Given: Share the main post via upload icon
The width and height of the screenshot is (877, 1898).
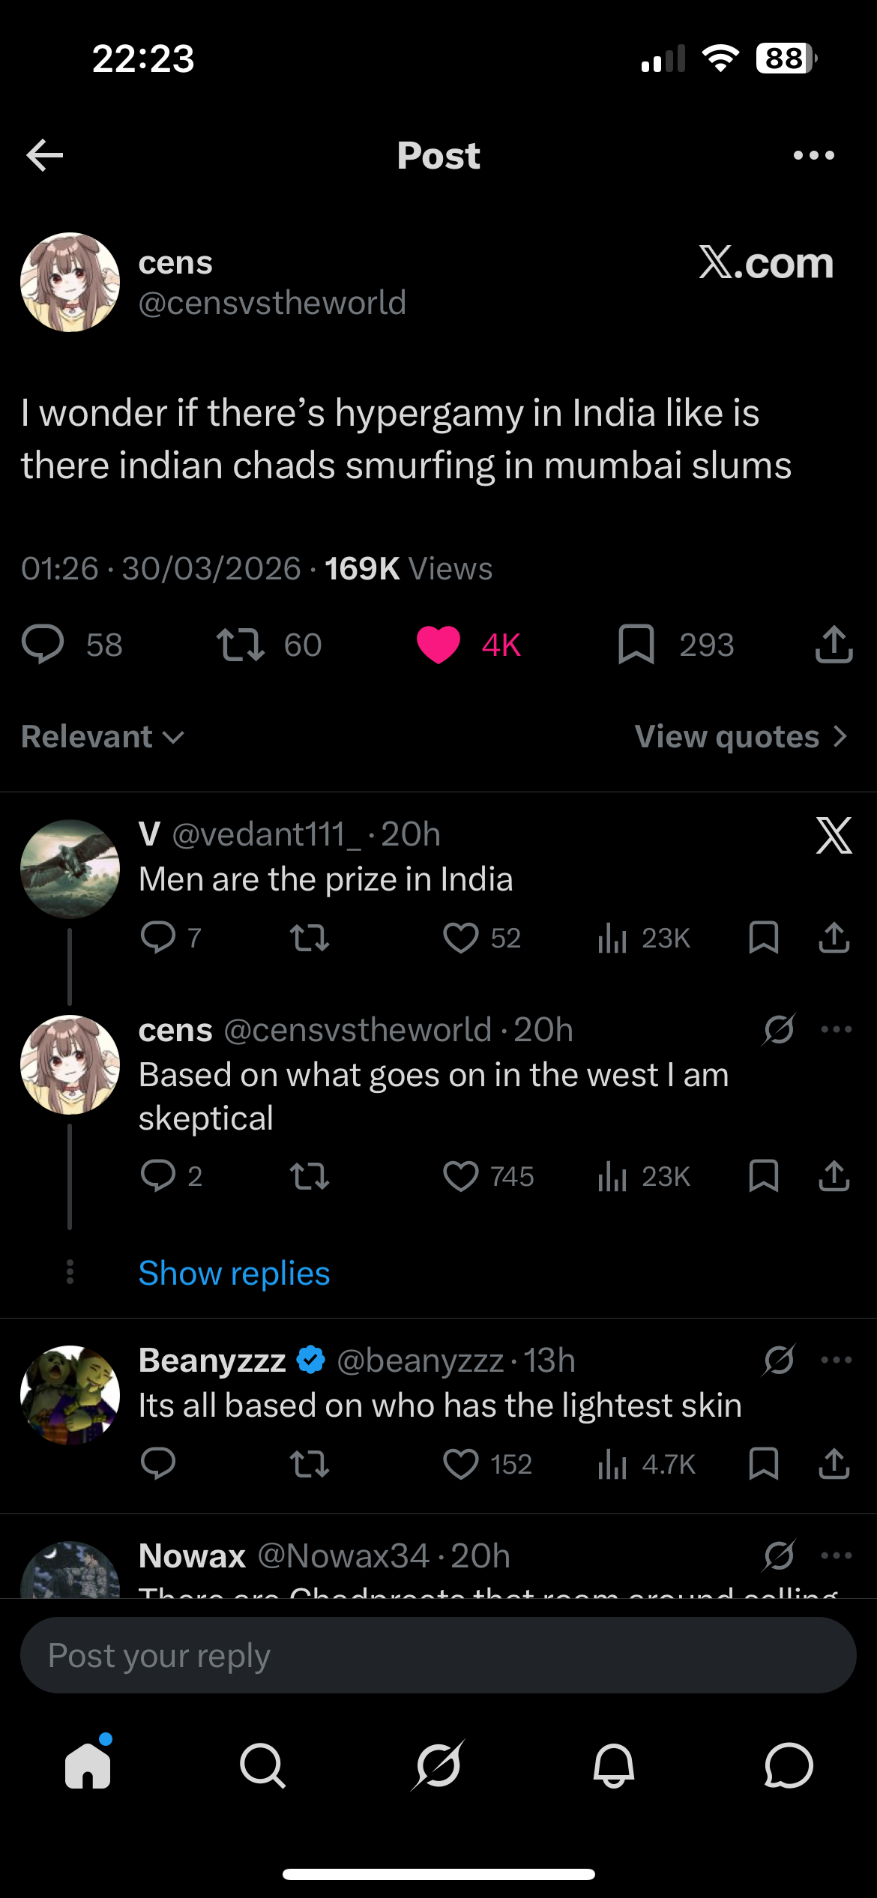Looking at the screenshot, I should [834, 645].
